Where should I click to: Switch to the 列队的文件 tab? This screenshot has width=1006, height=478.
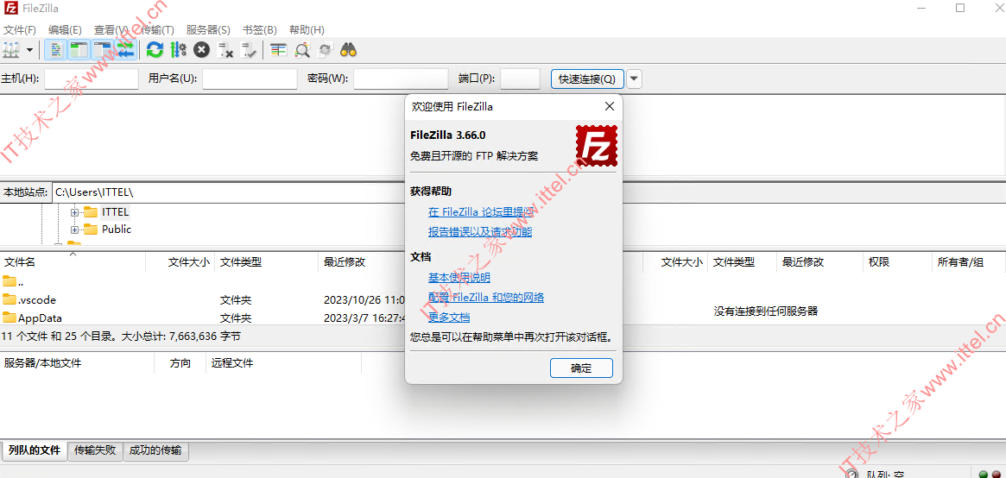tap(35, 450)
